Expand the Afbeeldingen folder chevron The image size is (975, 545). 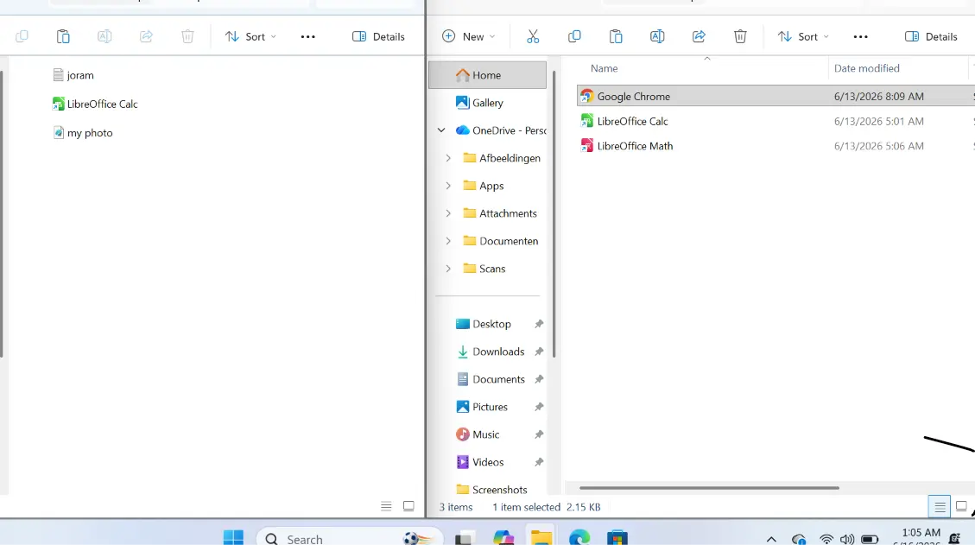click(x=448, y=158)
